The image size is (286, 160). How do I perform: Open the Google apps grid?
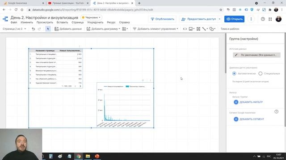[x=270, y=19]
